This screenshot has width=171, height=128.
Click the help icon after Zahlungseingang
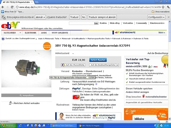point(96,84)
